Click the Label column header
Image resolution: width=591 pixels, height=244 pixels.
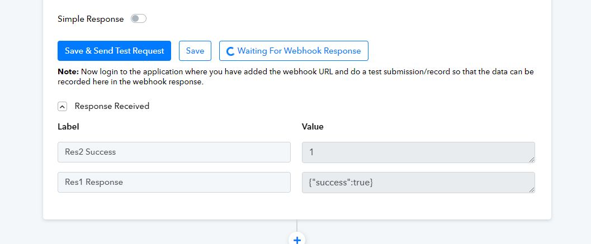[x=68, y=127]
